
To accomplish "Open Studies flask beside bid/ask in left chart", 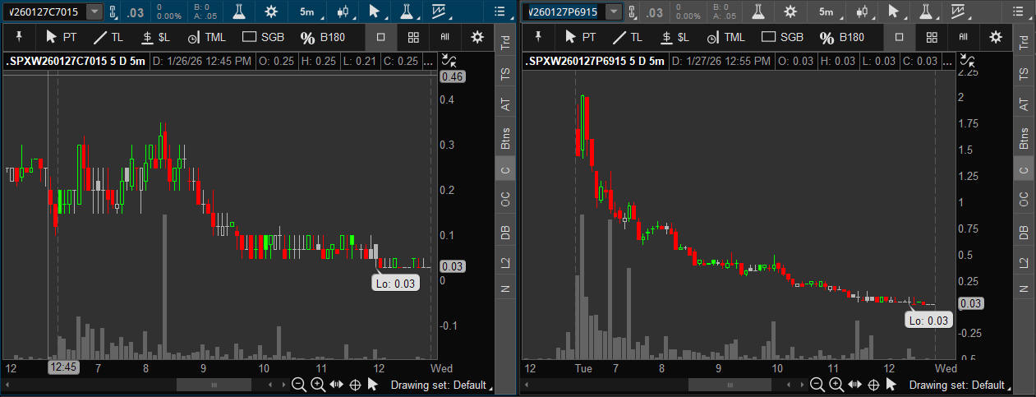I will pyautogui.click(x=239, y=12).
